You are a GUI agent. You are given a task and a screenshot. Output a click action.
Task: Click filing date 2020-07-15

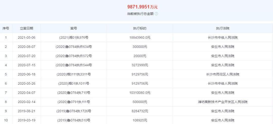27,65
